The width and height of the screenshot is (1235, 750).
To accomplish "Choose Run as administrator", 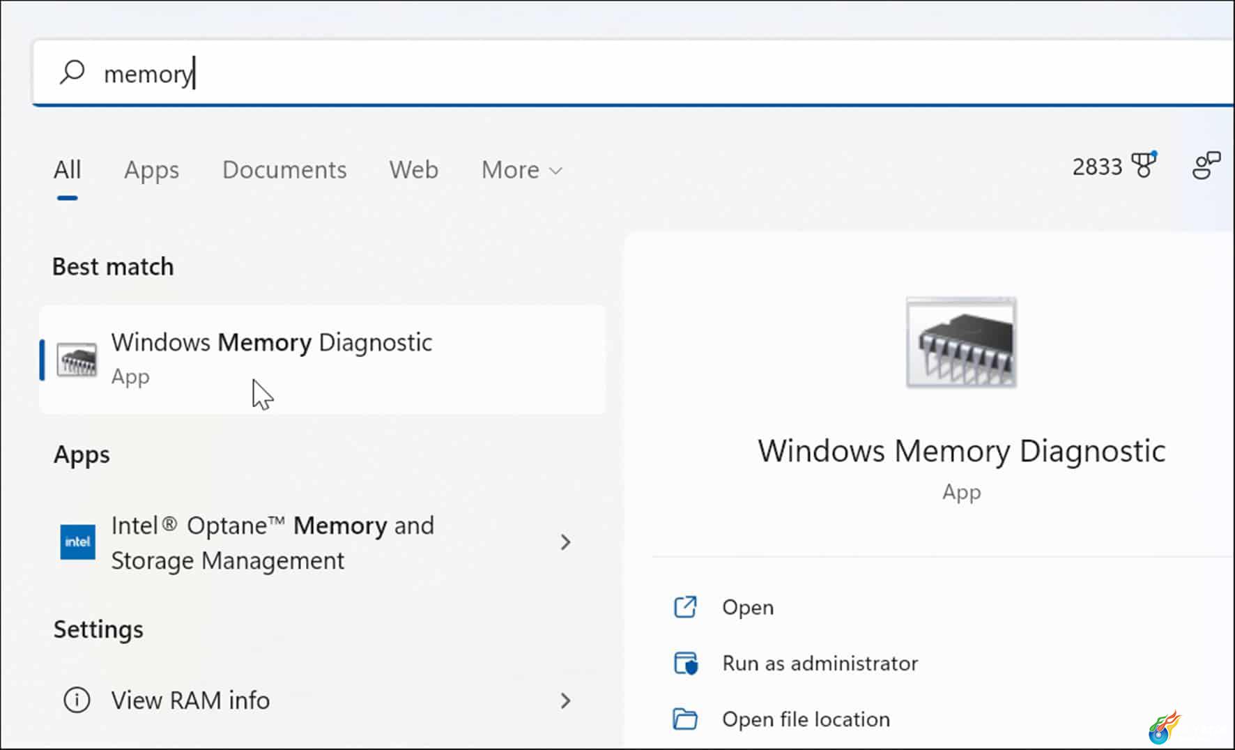I will [820, 663].
